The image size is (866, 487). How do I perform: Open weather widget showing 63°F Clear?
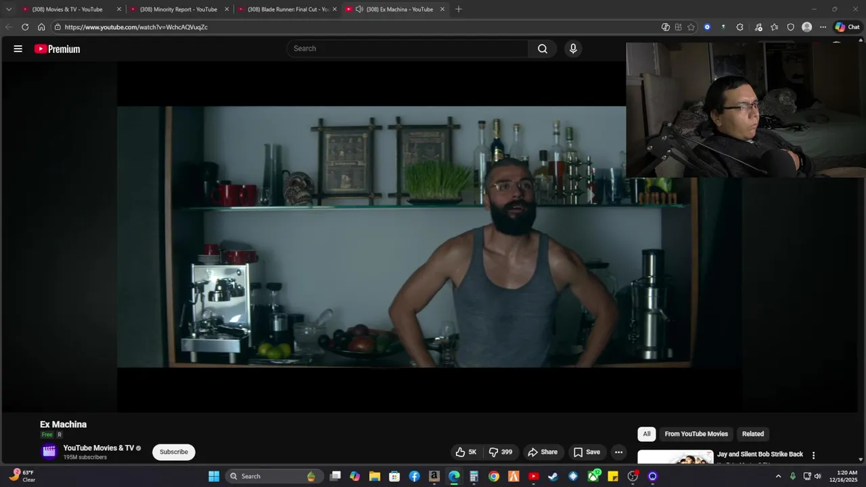(x=23, y=476)
